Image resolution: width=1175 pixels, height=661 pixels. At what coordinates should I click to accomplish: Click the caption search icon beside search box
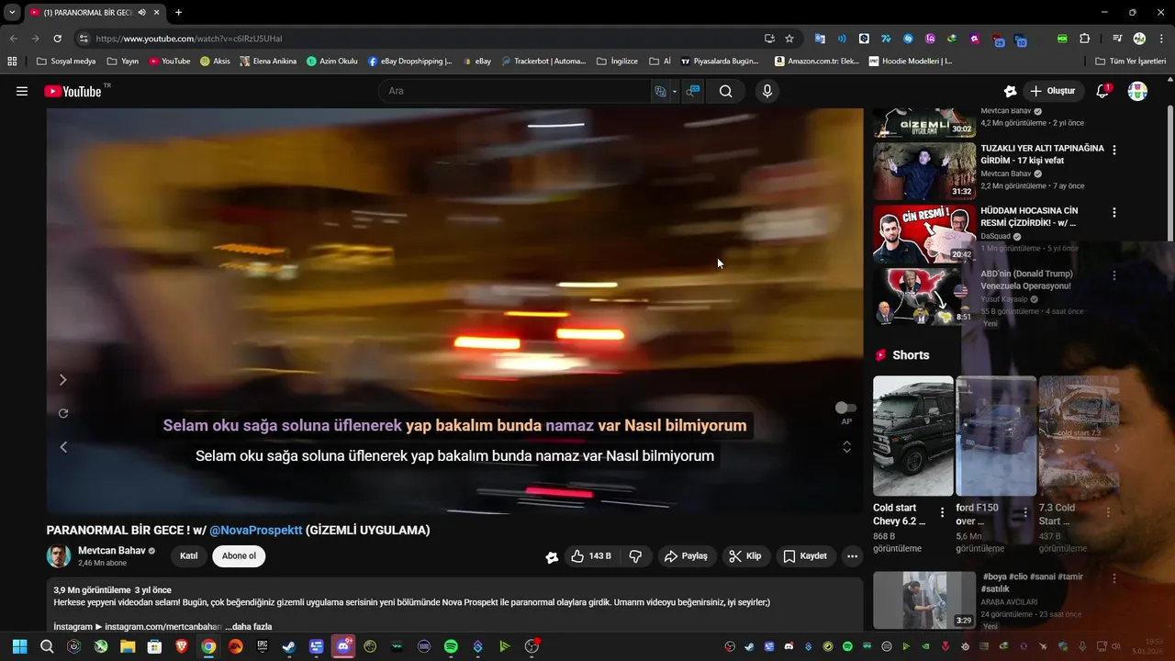tap(693, 91)
